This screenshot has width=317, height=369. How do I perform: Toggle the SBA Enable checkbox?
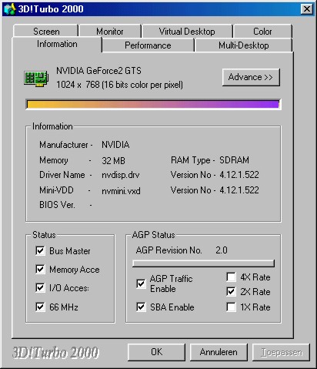tap(141, 307)
